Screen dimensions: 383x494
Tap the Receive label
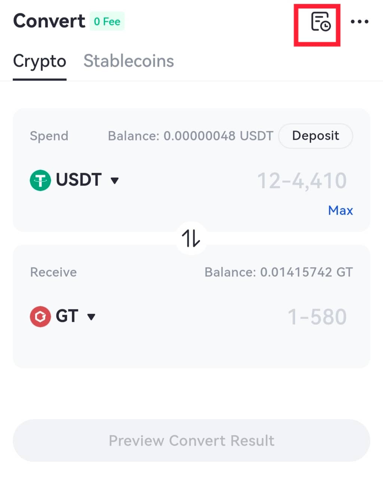[53, 272]
